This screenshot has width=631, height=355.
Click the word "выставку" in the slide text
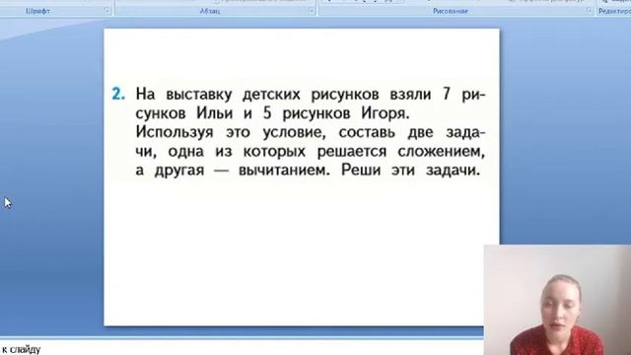(199, 95)
